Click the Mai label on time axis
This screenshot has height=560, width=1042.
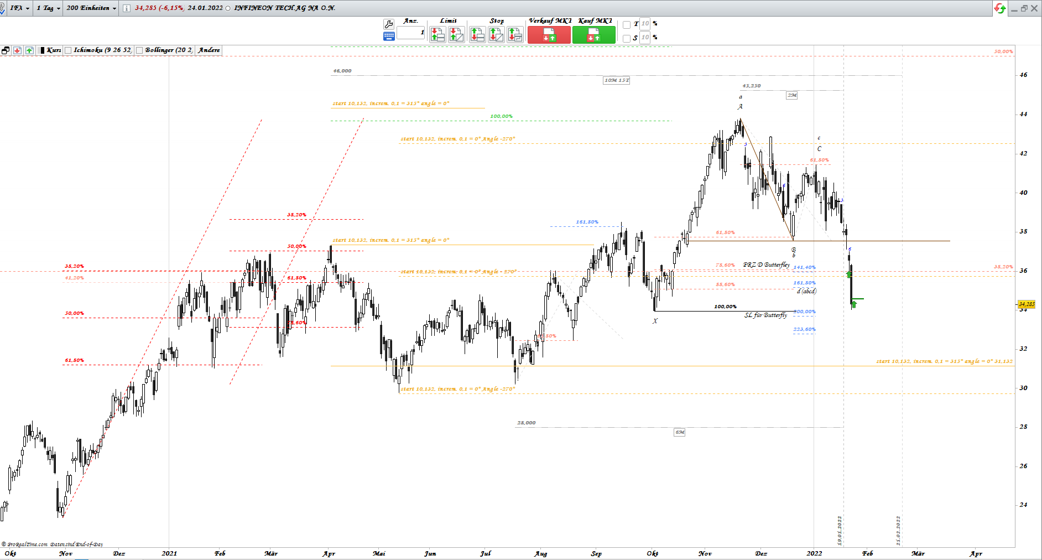(379, 553)
